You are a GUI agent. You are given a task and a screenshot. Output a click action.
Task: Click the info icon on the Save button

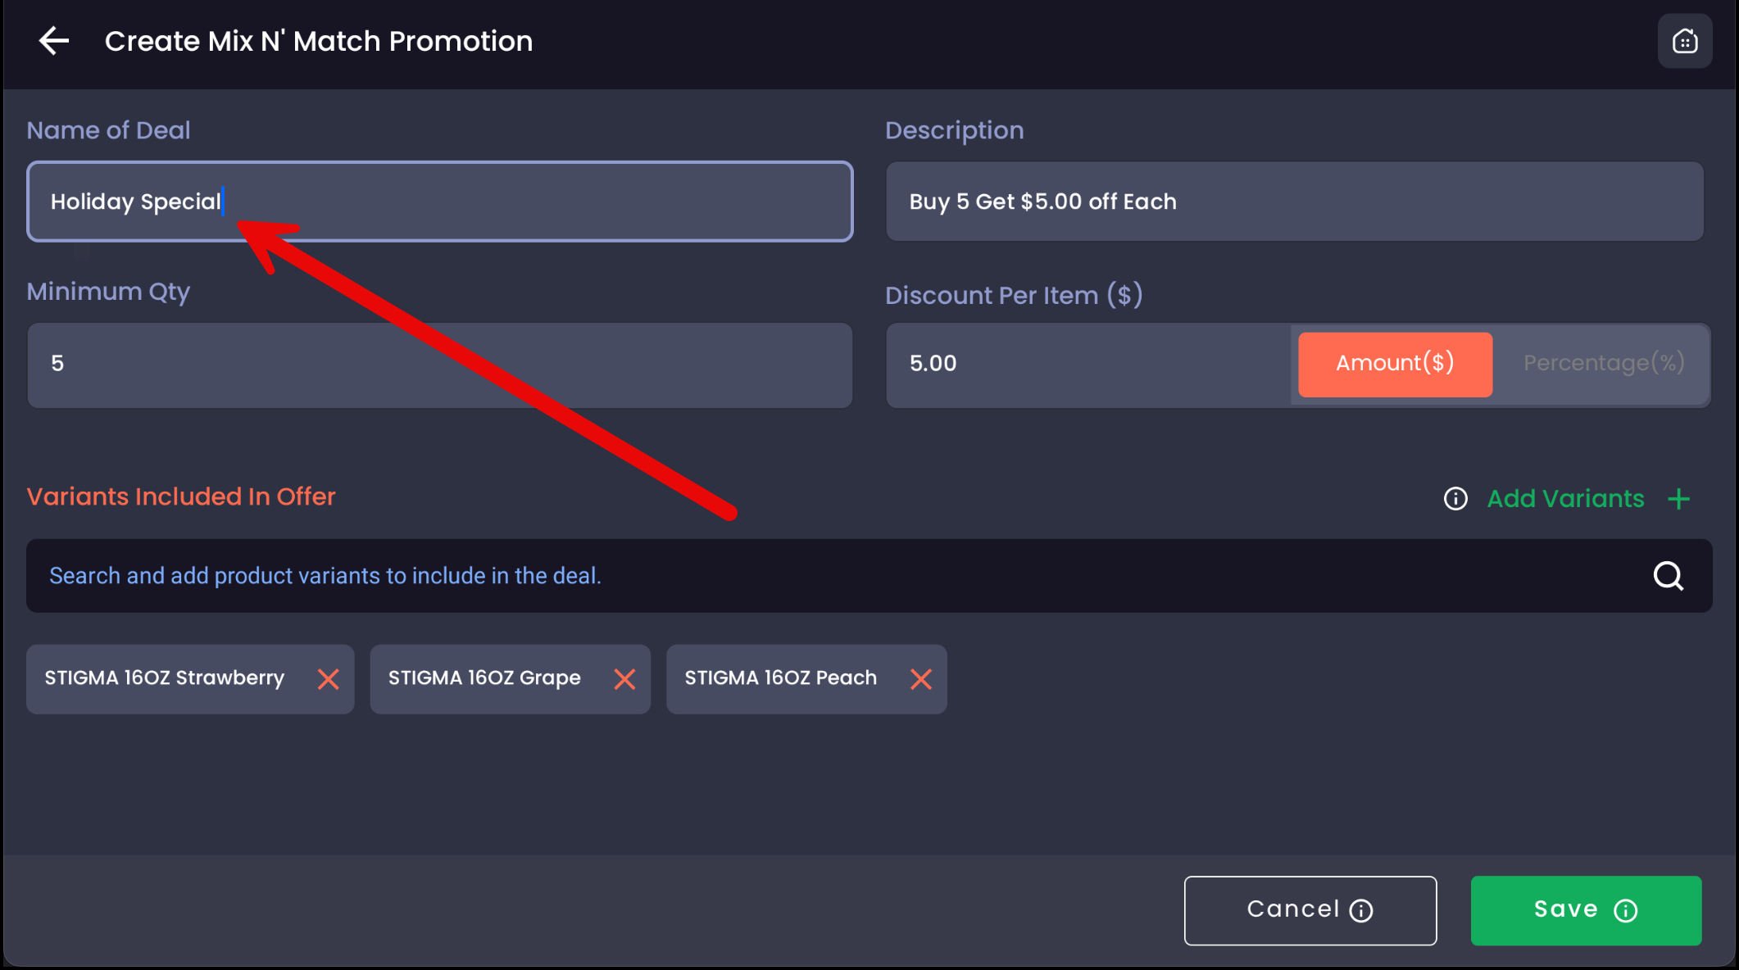pos(1626,911)
